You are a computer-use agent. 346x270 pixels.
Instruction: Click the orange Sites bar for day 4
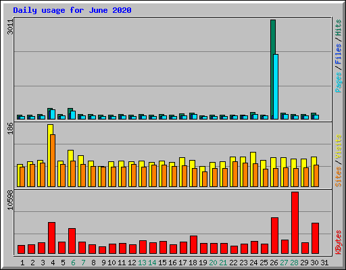tap(53, 161)
